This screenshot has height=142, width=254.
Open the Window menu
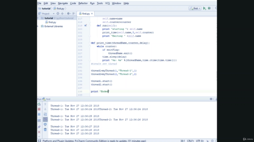116,3
